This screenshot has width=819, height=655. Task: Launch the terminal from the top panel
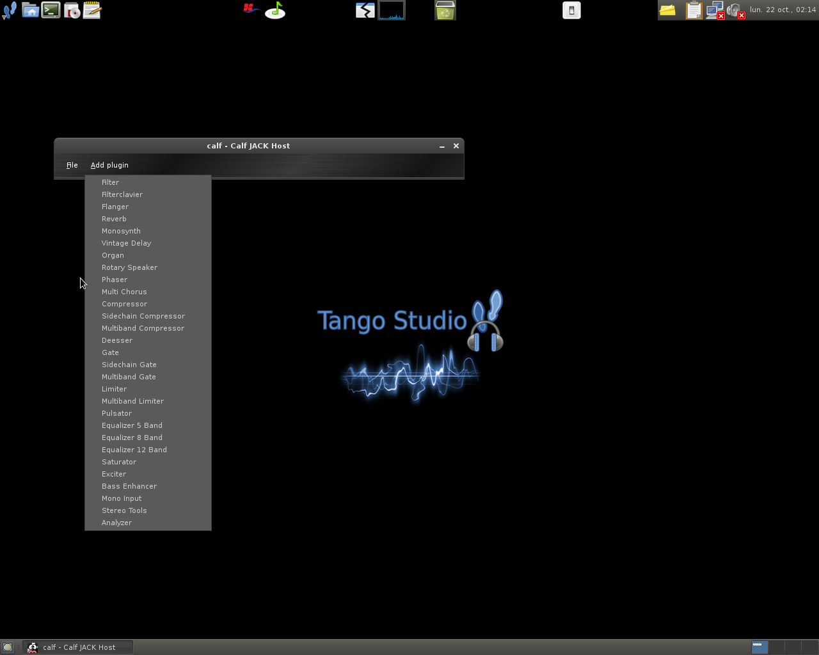51,10
